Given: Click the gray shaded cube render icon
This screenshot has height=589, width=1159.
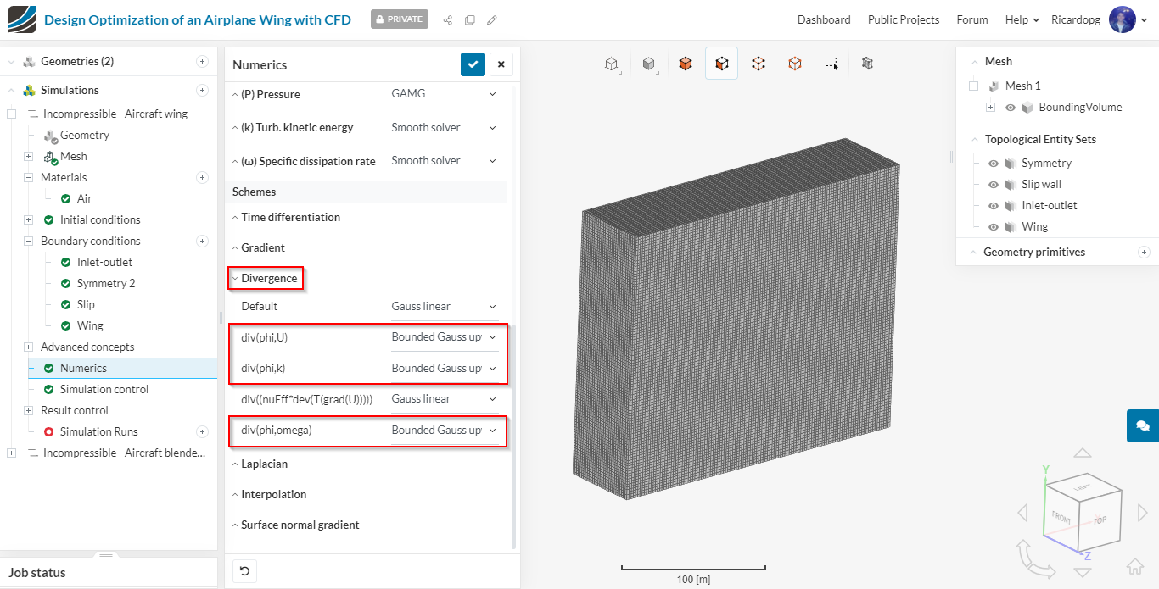Looking at the screenshot, I should 648,64.
